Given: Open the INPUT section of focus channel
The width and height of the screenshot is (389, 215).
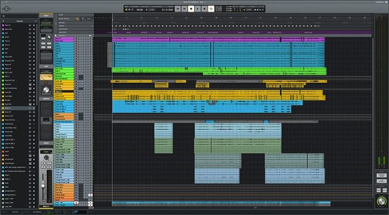Looking at the screenshot, I should (x=46, y=16).
